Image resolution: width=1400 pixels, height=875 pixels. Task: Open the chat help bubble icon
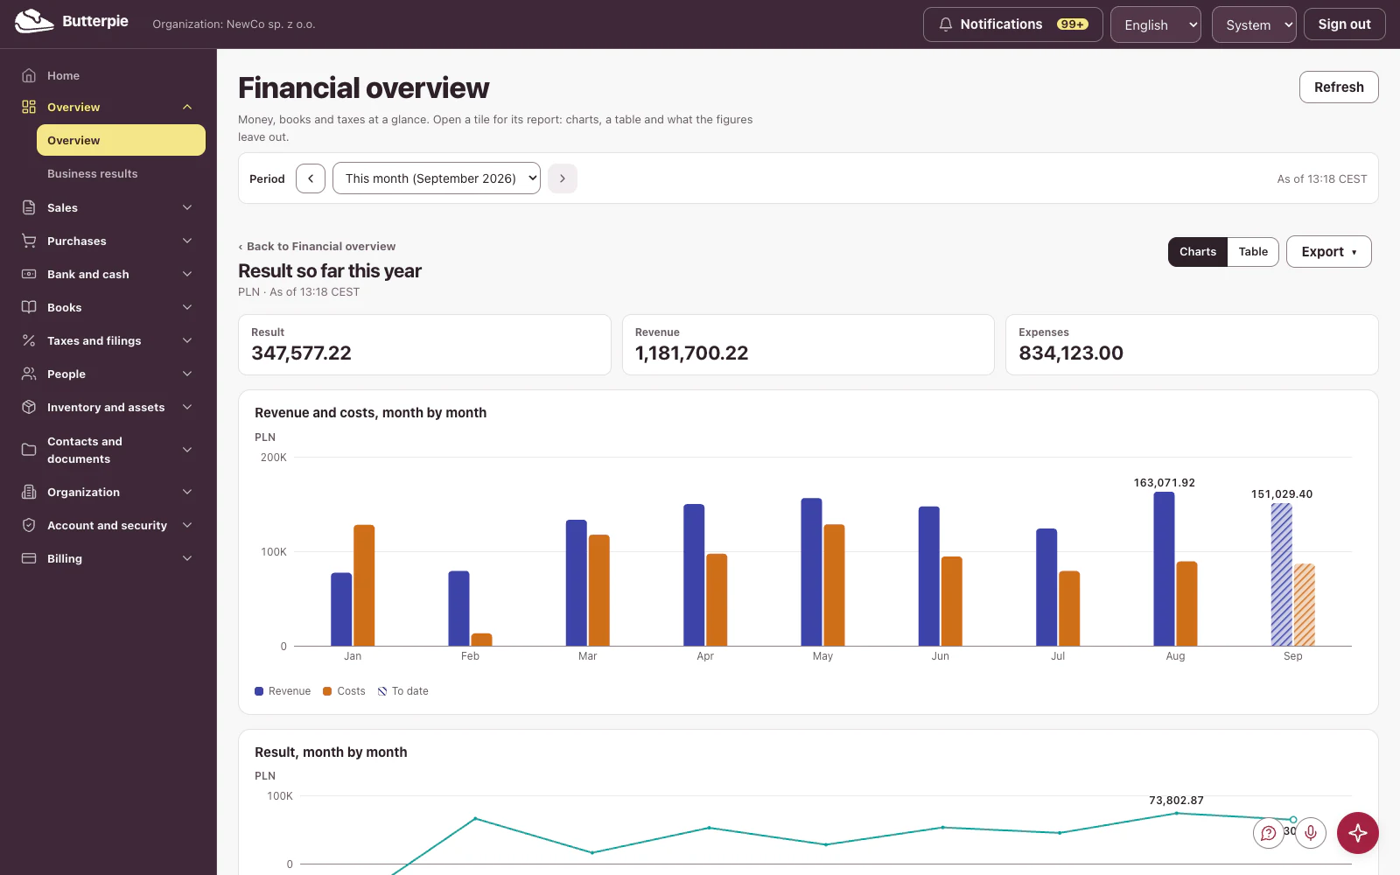pyautogui.click(x=1269, y=833)
